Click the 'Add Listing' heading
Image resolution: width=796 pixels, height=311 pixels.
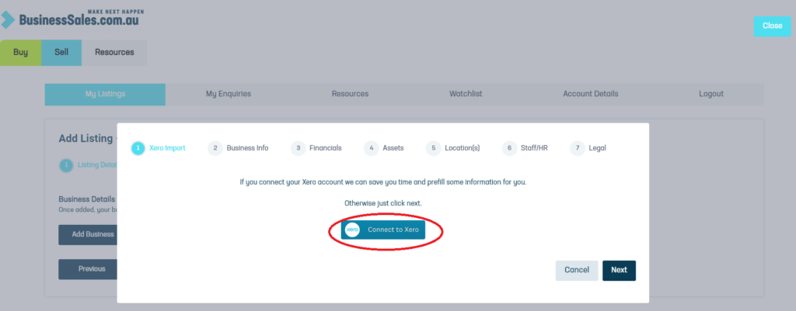click(x=87, y=138)
